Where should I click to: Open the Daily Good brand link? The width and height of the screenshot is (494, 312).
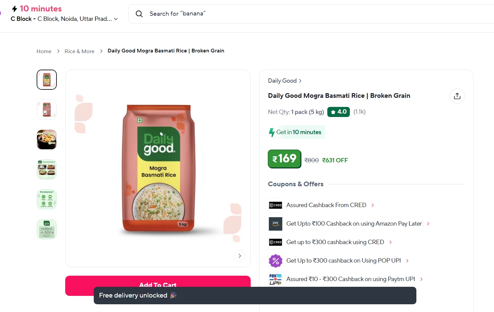[x=285, y=81]
